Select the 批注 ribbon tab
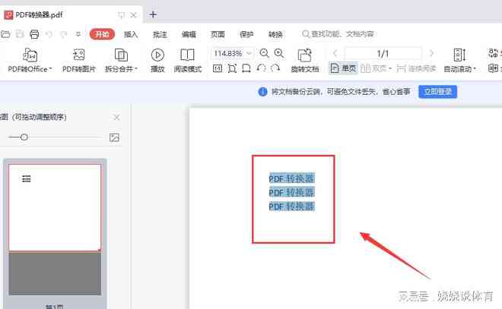502x309 pixels. (160, 34)
